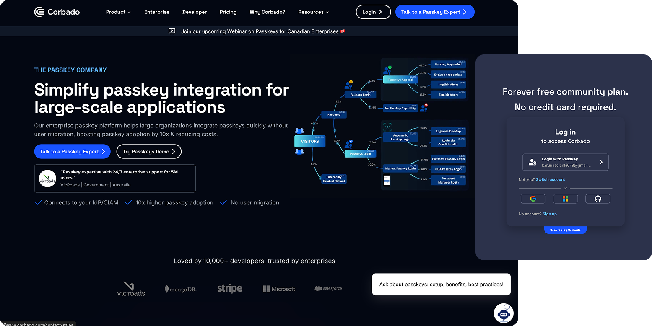Click the Passkeys Login diagram node
The width and height of the screenshot is (652, 326).
click(360, 154)
